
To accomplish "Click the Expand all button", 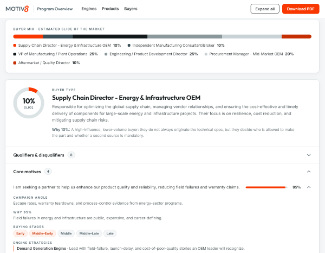I will 265,9.
